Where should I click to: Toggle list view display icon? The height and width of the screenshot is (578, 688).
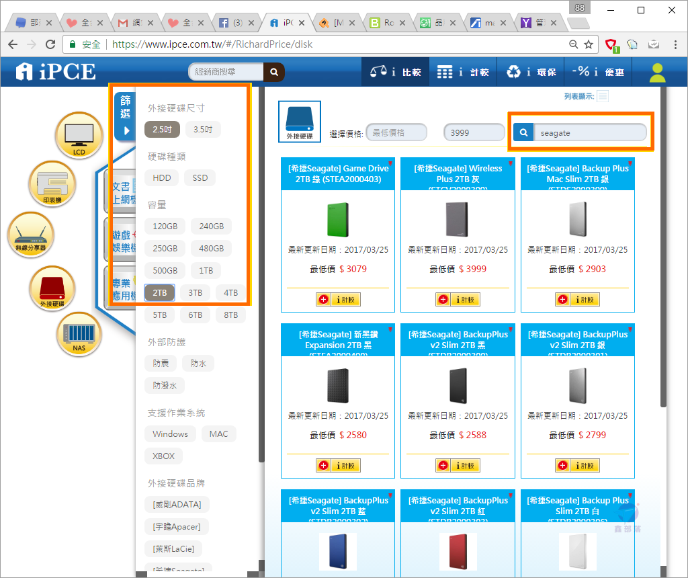tap(603, 96)
